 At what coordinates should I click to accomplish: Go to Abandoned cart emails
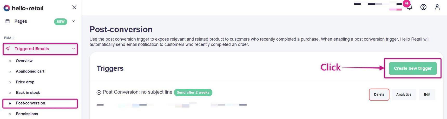(x=30, y=71)
